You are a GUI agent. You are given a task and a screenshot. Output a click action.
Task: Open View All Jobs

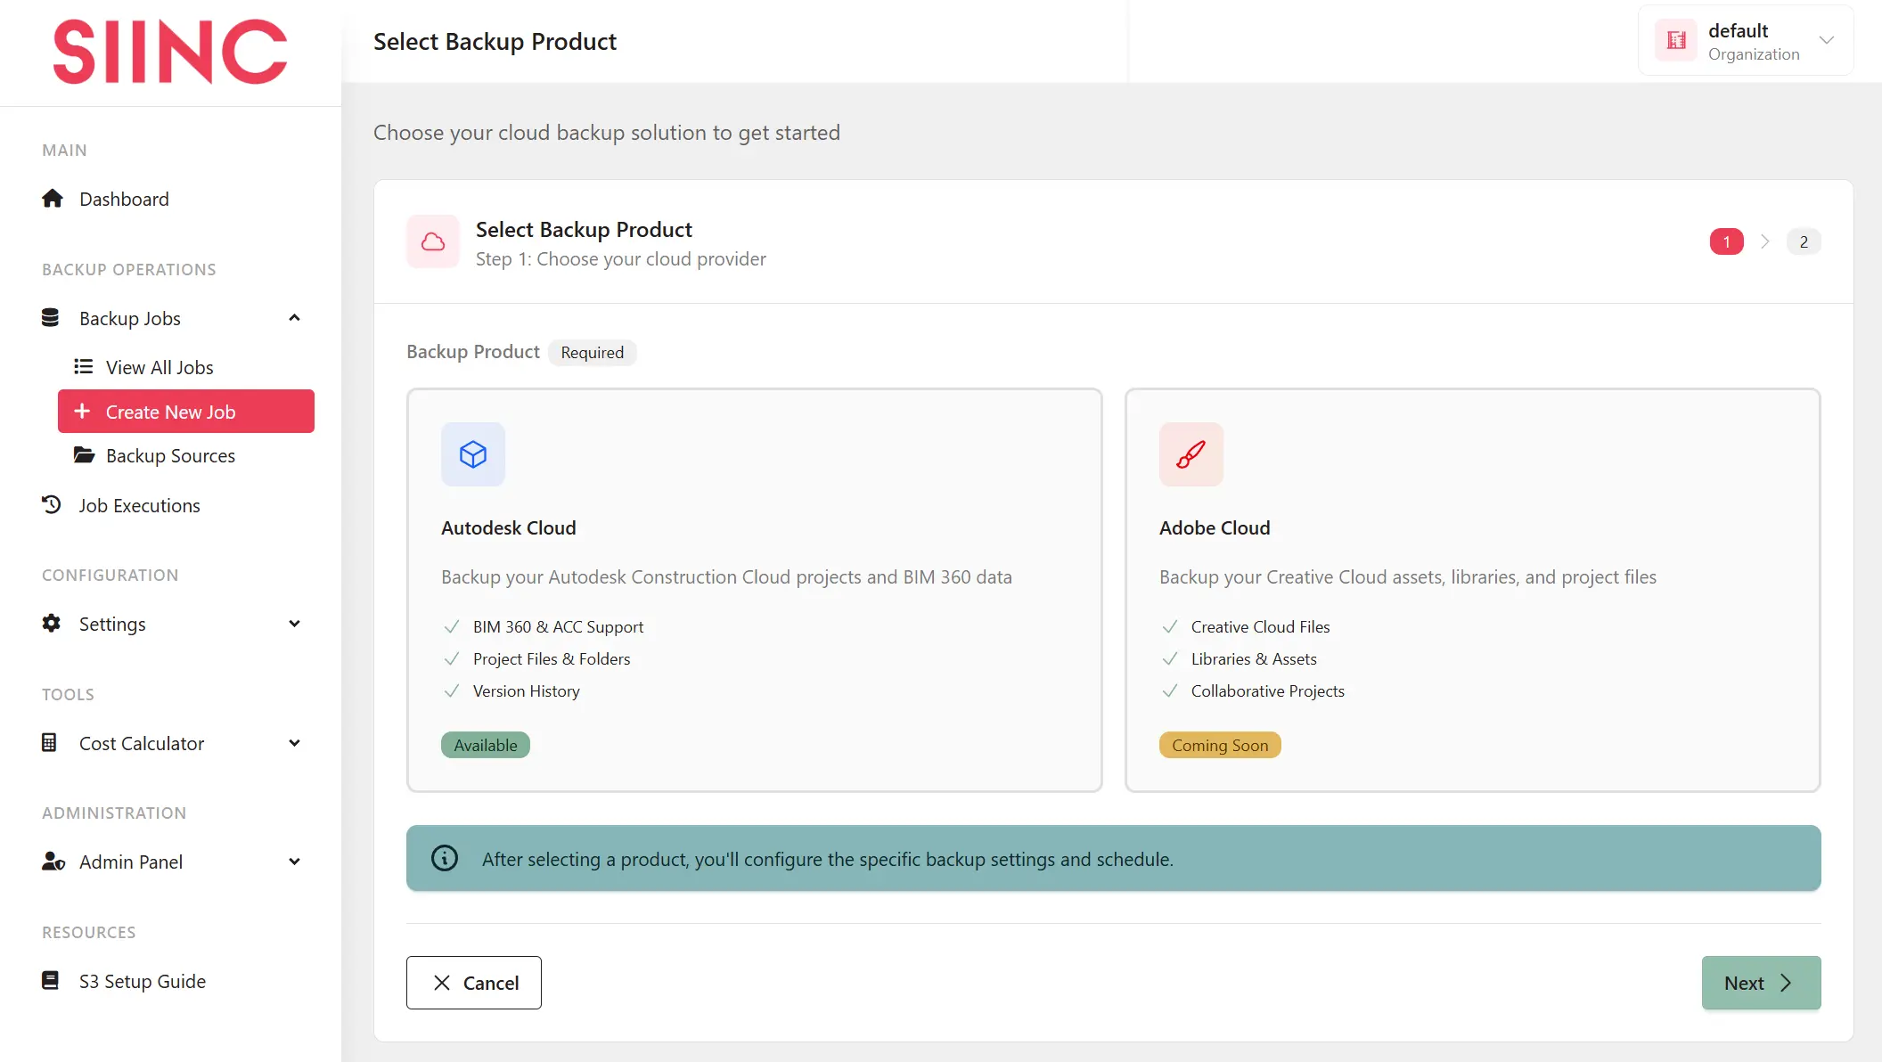(159, 367)
